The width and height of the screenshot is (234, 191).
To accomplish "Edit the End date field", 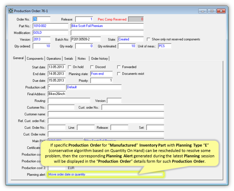I will [x=57, y=74].
